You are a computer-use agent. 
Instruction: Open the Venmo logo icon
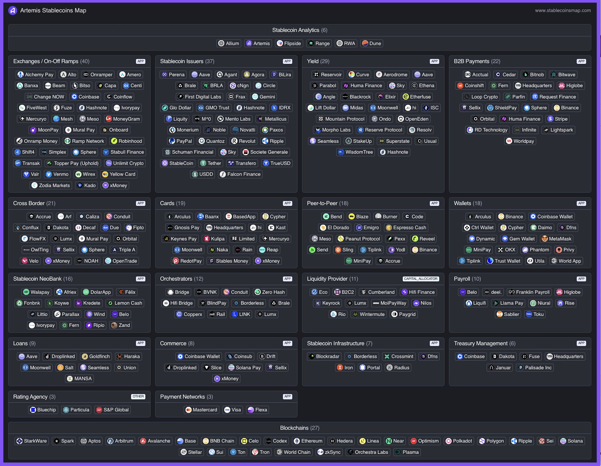pyautogui.click(x=49, y=174)
